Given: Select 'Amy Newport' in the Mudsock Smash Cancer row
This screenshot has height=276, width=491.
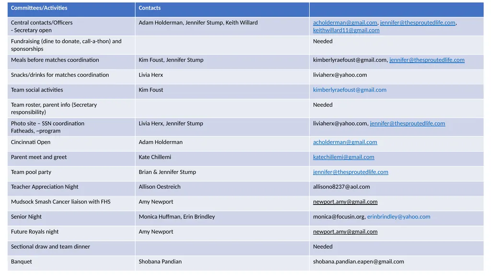Looking at the screenshot, I should (156, 202).
